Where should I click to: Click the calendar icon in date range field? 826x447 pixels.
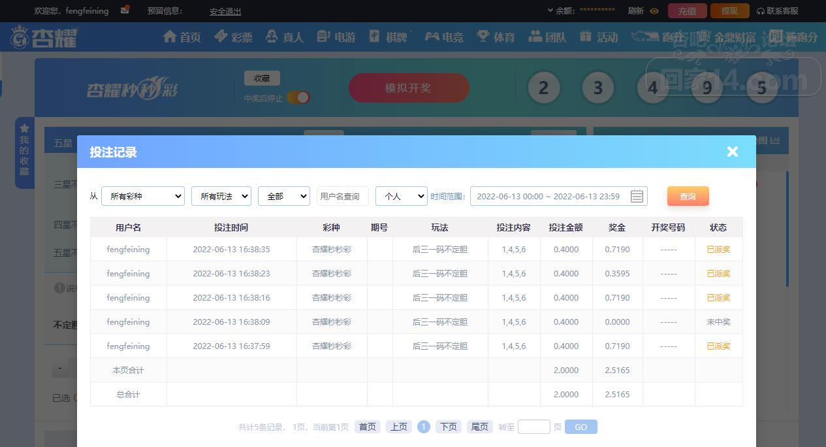(x=637, y=196)
